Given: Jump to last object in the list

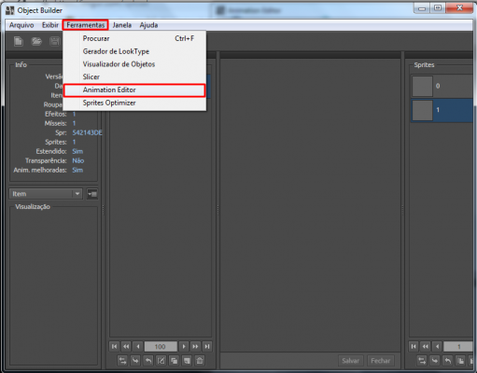Looking at the screenshot, I should (x=207, y=346).
